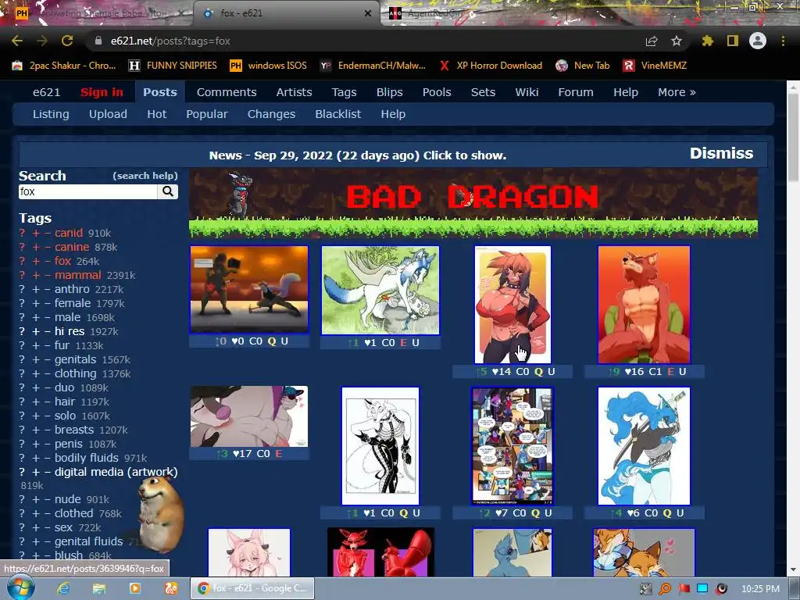Exclude the 'canine' tag with its minus

point(47,248)
